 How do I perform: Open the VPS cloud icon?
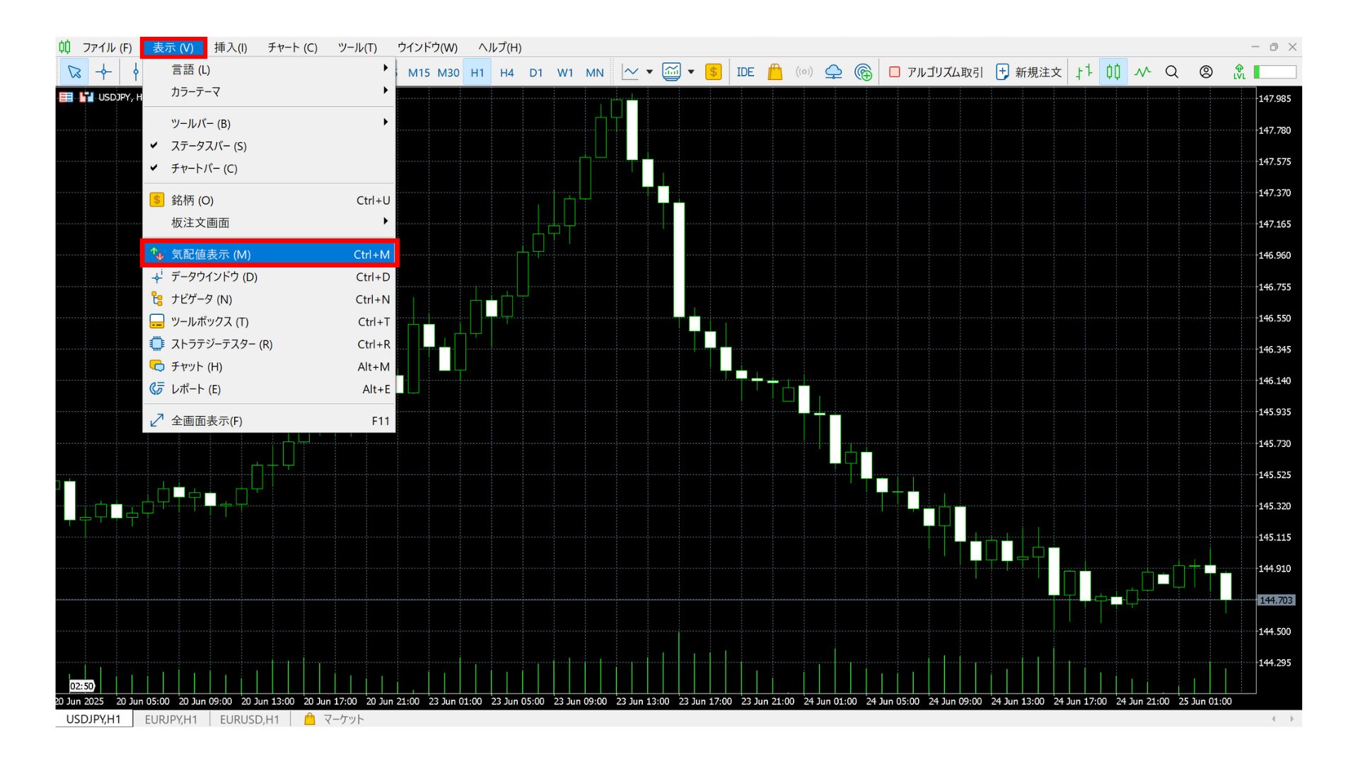pos(833,72)
